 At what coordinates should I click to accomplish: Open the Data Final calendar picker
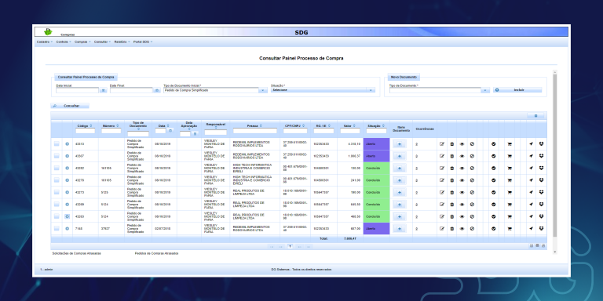pos(156,90)
